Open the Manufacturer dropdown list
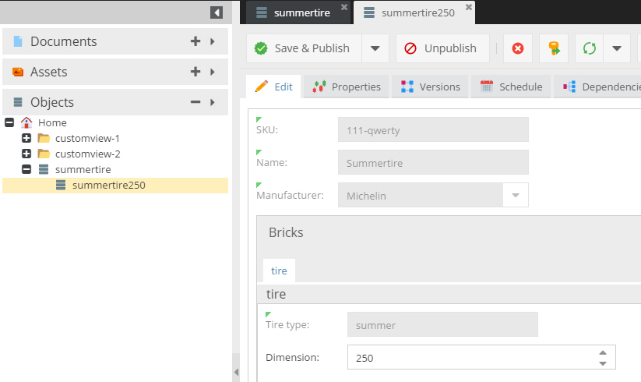Viewport: 641px width, 382px height. [x=515, y=195]
